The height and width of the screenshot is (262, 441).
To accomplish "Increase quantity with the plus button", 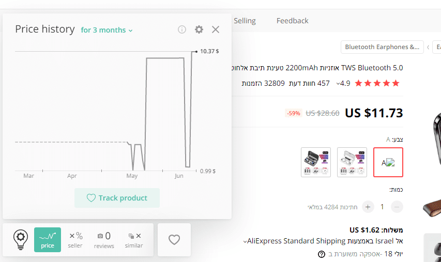I will click(368, 207).
